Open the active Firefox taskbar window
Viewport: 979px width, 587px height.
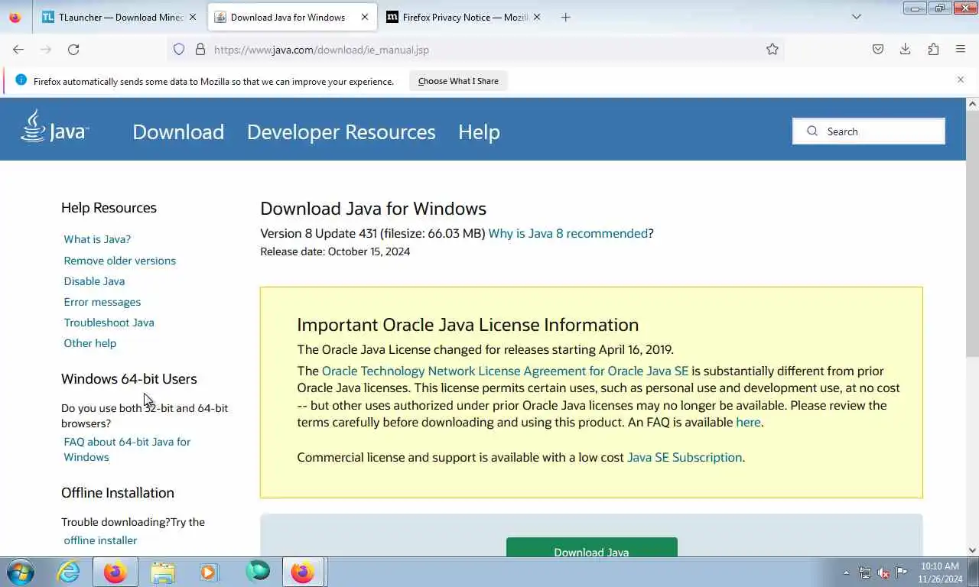(304, 572)
